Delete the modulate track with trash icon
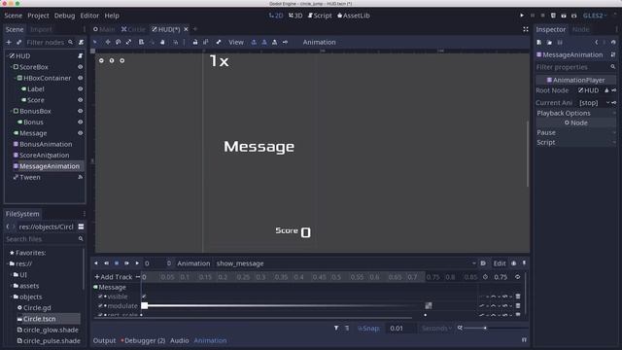Screen dimensions: 622x350 (x=518, y=306)
